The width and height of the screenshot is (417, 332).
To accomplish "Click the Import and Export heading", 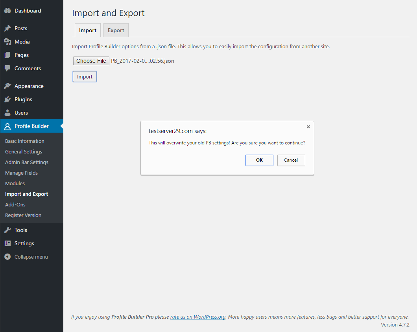I will click(108, 13).
